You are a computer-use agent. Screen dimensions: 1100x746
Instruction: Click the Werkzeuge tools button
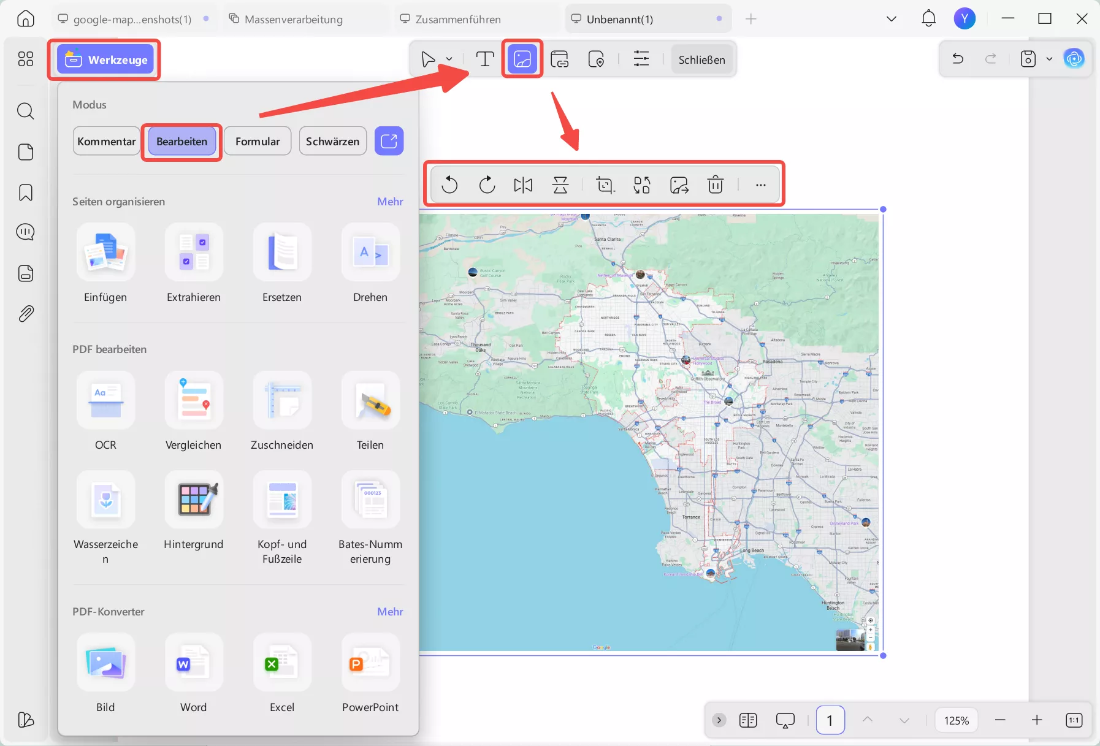point(105,59)
